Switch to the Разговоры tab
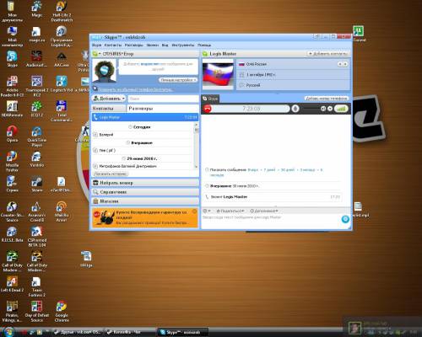This screenshot has height=337, width=422. pos(163,109)
